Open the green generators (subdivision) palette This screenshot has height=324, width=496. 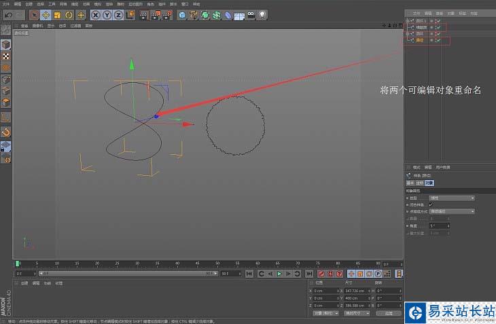point(205,15)
